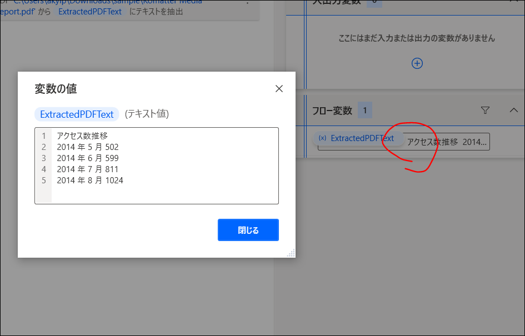Expand the ExtractedPDFText variable value preview

click(447, 142)
